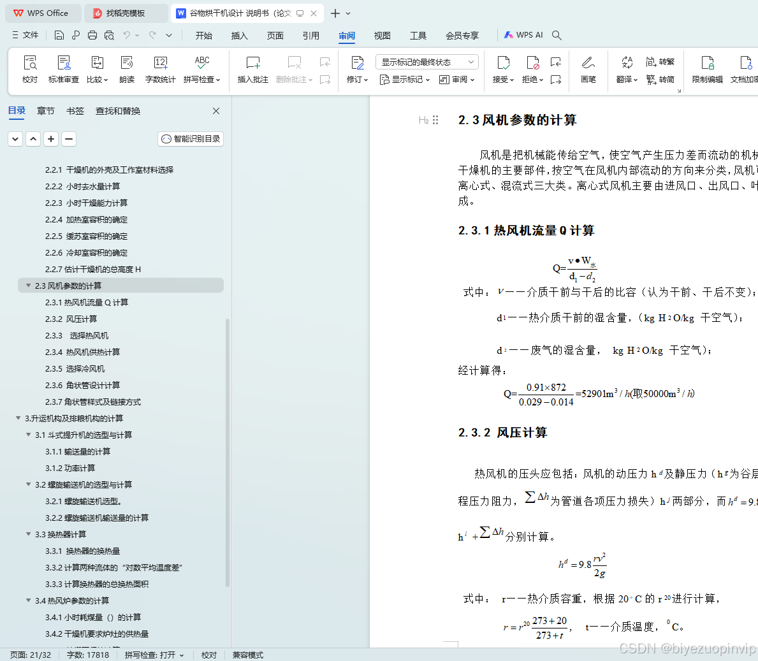Open 限制编辑 restrict editing
Image resolution: width=758 pixels, height=661 pixels.
pyautogui.click(x=707, y=69)
